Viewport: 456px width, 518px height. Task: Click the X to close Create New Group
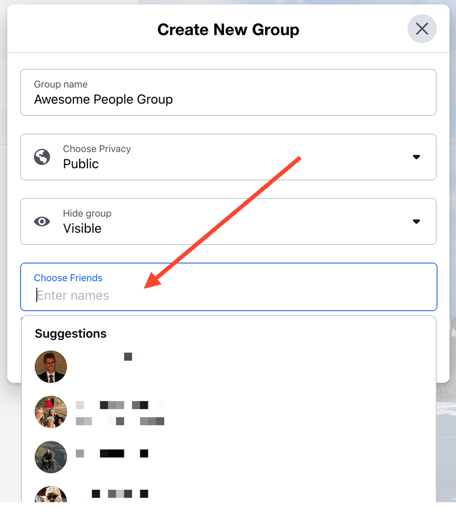click(421, 29)
